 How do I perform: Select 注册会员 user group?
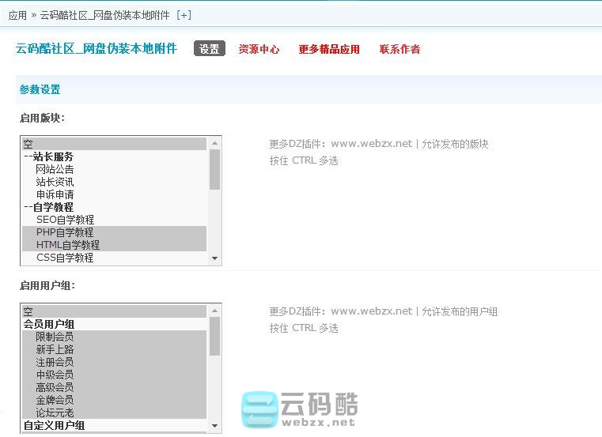pyautogui.click(x=115, y=362)
